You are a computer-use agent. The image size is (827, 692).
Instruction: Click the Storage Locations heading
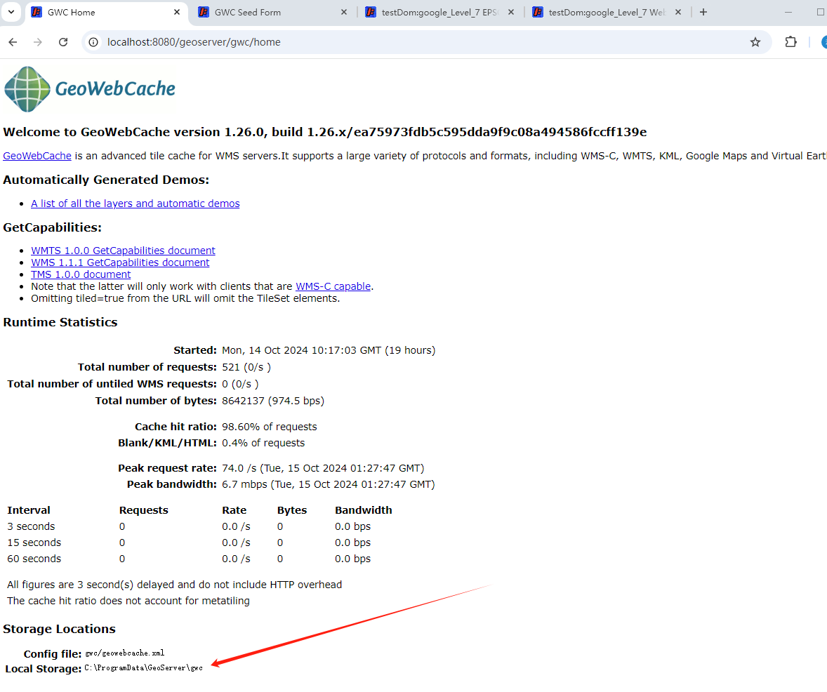coord(59,629)
